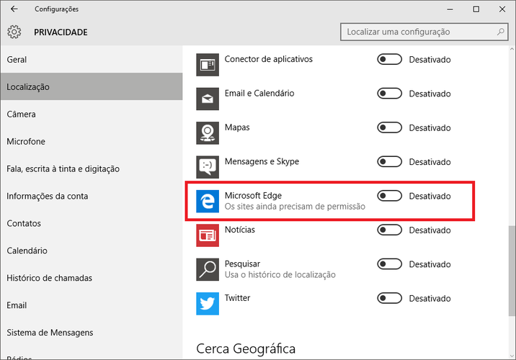Select Localização in the sidebar
This screenshot has height=360, width=516.
pyautogui.click(x=92, y=87)
